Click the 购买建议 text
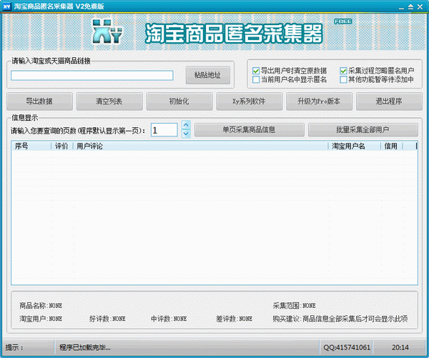The height and width of the screenshot is (358, 429). pyautogui.click(x=340, y=319)
